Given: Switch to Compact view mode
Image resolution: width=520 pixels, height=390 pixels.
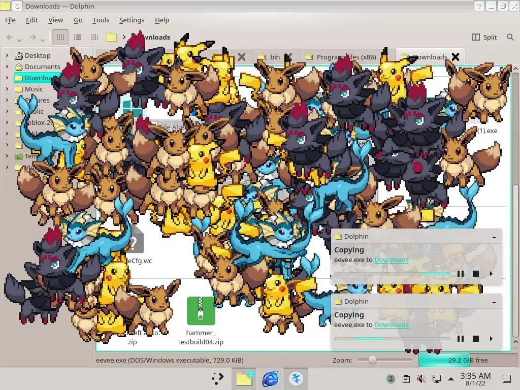Looking at the screenshot, I should tap(95, 37).
